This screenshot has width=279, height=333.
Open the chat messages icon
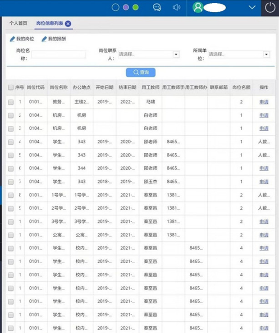157,7
